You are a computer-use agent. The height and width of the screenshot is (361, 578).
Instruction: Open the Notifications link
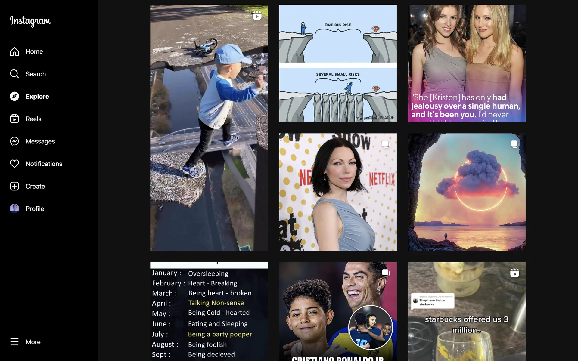tap(44, 164)
